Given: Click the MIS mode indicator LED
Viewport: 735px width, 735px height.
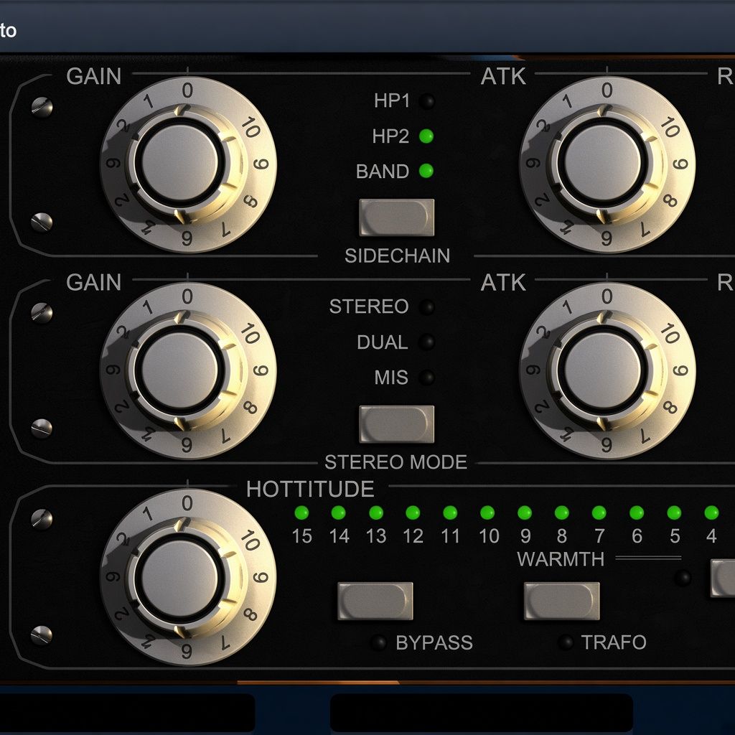Looking at the screenshot, I should (426, 378).
